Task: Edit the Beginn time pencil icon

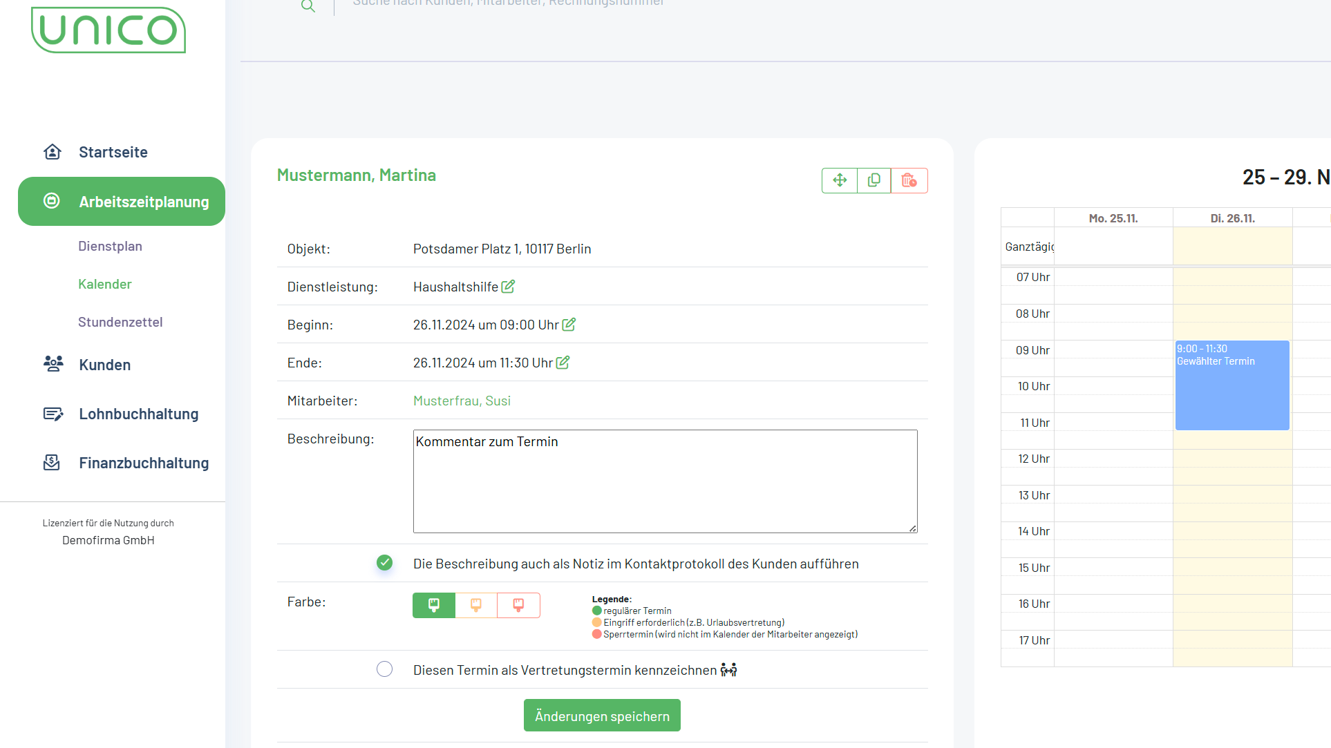Action: [569, 325]
